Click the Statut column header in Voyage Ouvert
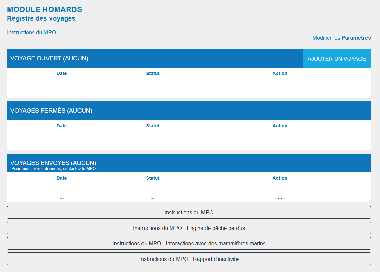The image size is (380, 272). (x=153, y=73)
